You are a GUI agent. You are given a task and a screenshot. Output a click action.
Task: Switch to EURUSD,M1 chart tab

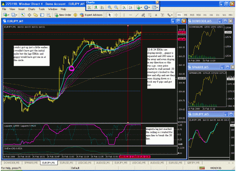pos(66,163)
